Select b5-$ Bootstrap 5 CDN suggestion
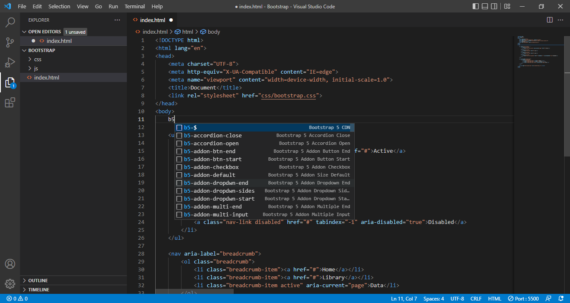Viewport: 570px width, 303px height. coord(264,127)
